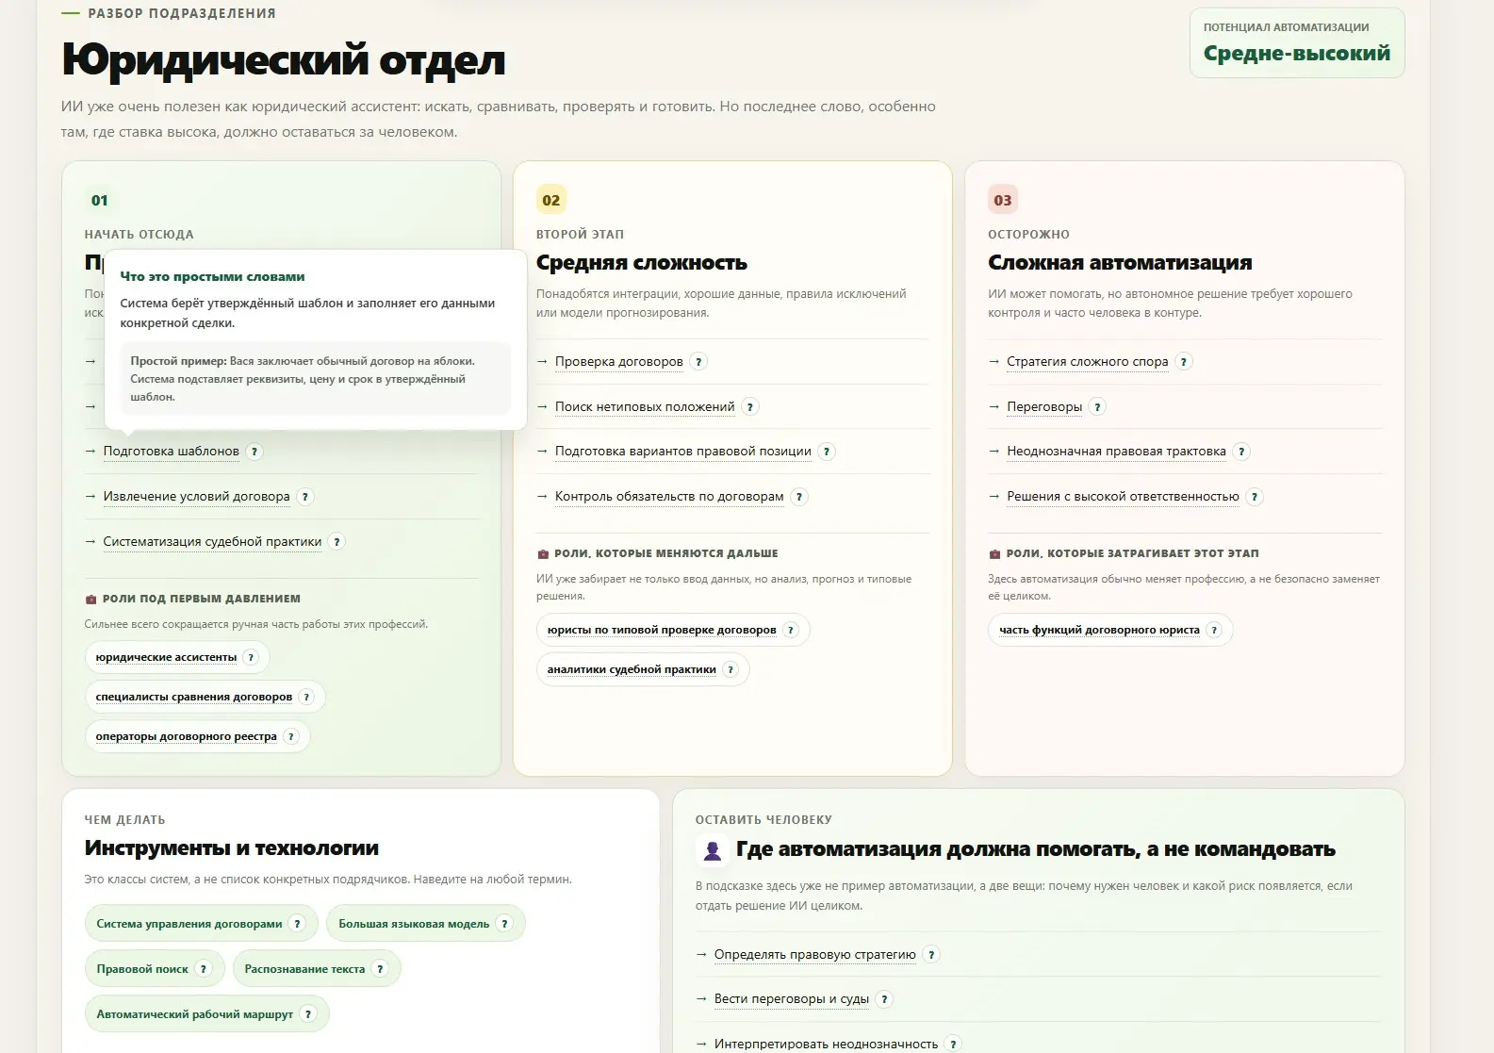This screenshot has height=1053, width=1494.
Task: Select the Правовой поиск chip
Action: [155, 969]
